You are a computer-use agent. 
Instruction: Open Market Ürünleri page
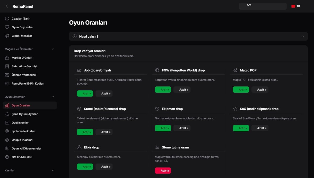pyautogui.click(x=30, y=58)
